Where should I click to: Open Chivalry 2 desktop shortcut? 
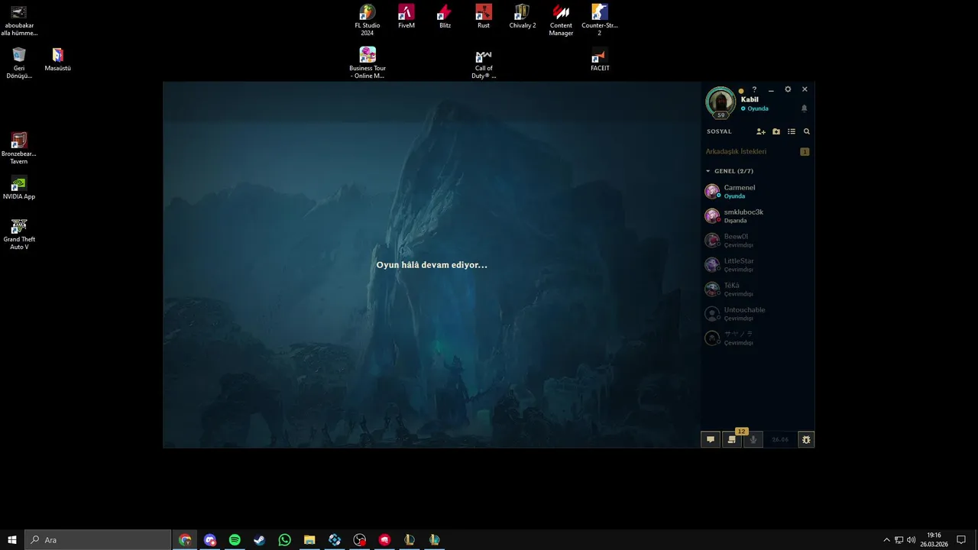[523, 16]
